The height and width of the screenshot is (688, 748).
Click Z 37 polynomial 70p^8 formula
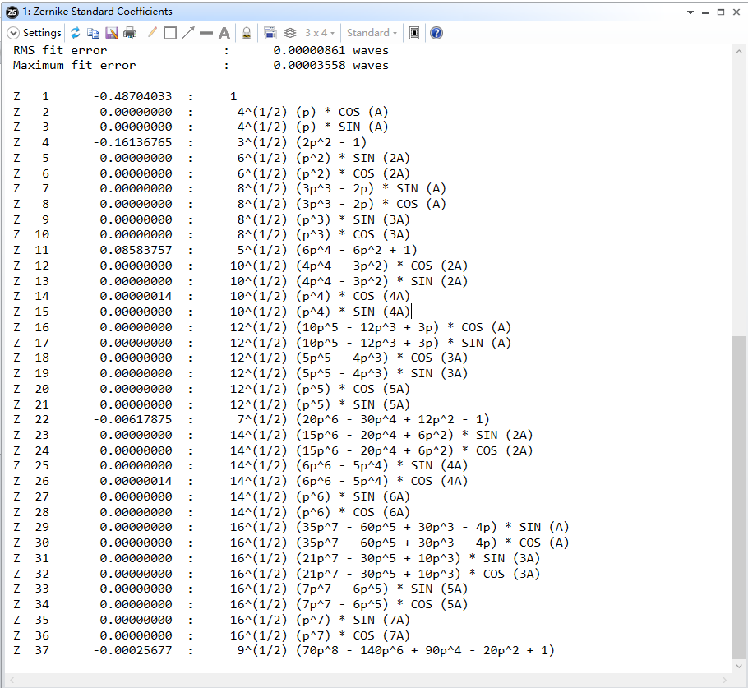[x=395, y=650]
